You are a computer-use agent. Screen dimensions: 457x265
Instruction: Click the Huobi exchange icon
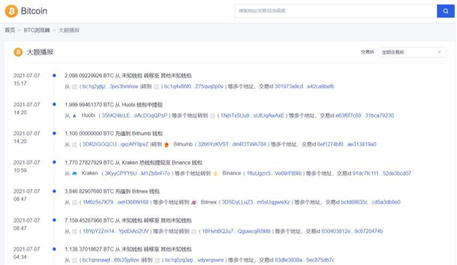tap(75, 115)
